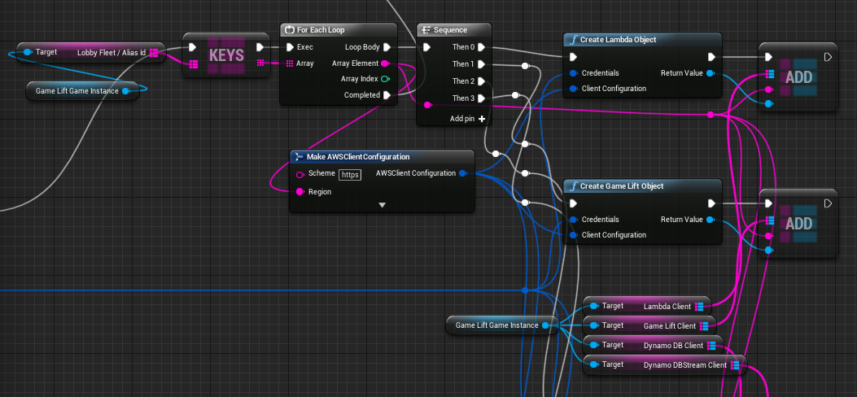Click the Array Element output pin

pyautogui.click(x=385, y=63)
